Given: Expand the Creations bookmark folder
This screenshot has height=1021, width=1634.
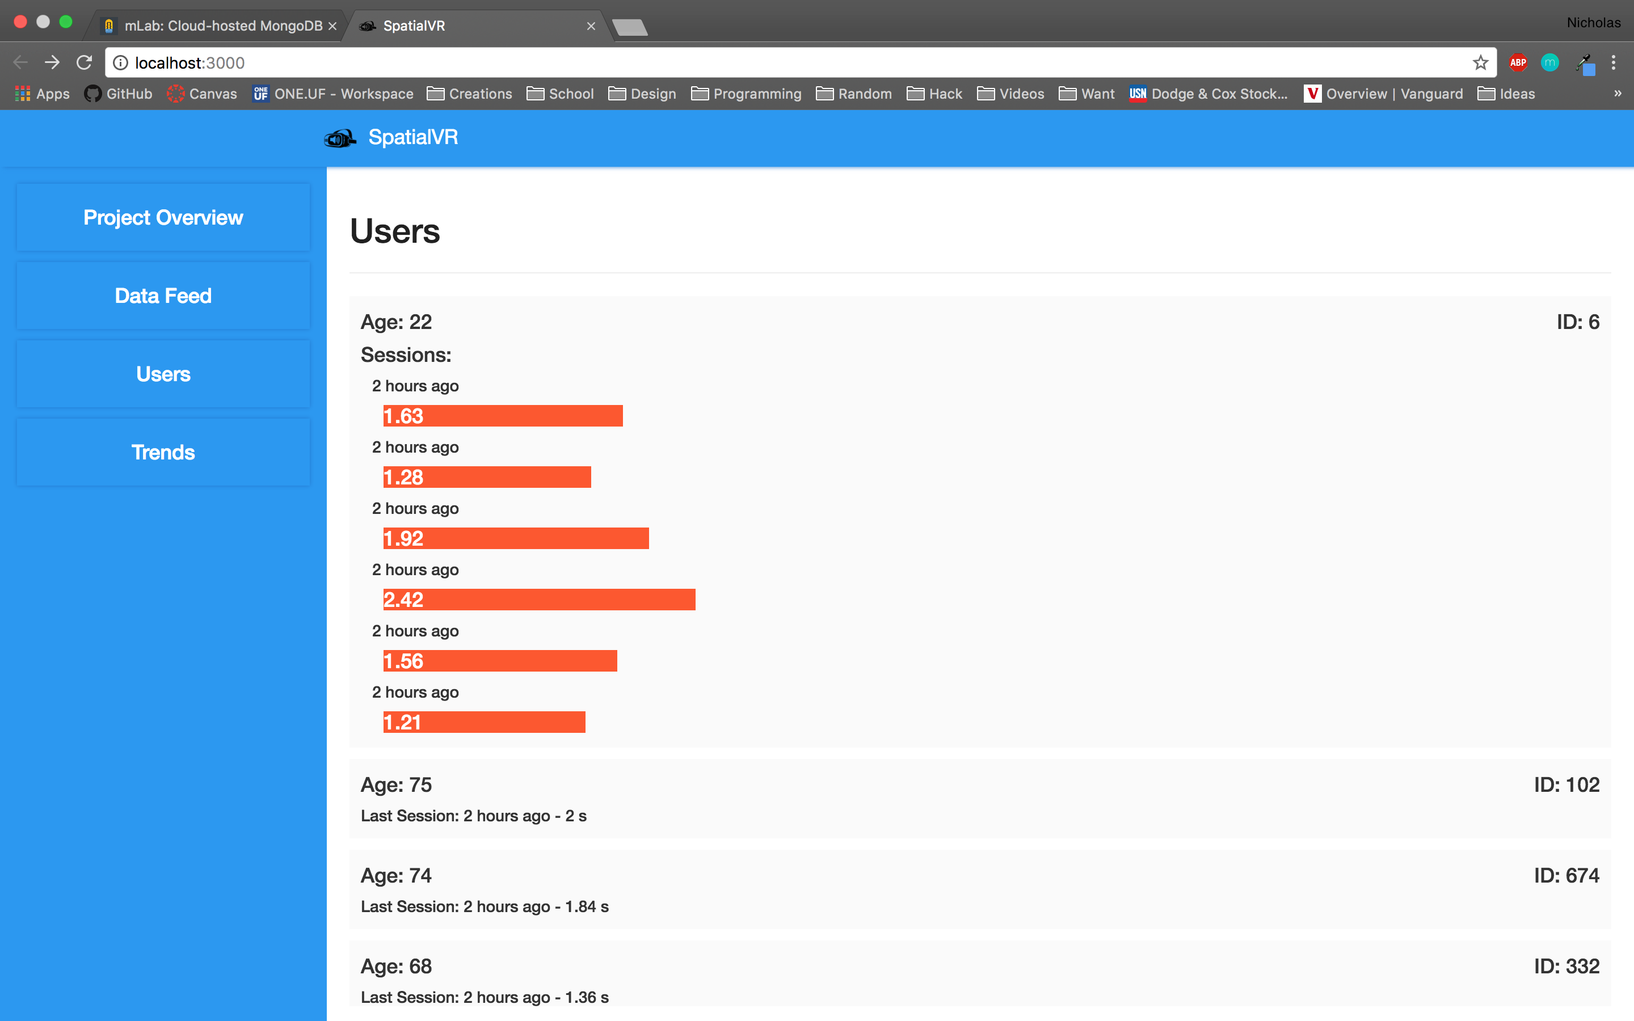Looking at the screenshot, I should pos(470,94).
